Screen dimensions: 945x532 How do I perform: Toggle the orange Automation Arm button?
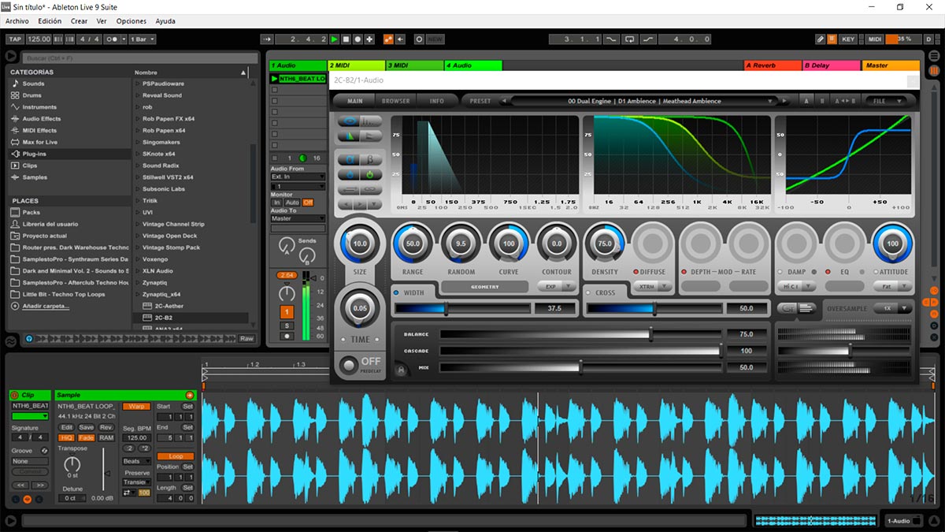coord(388,39)
